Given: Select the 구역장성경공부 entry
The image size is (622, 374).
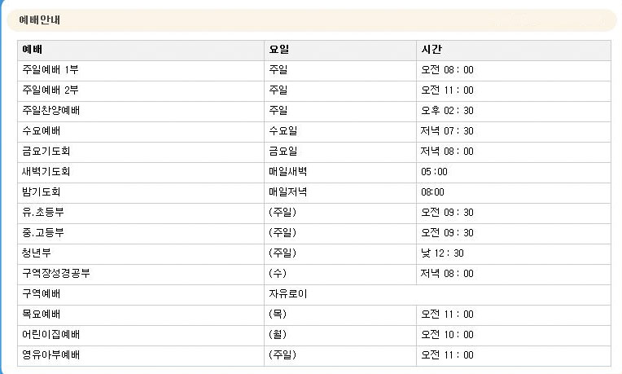Looking at the screenshot, I should 56,274.
